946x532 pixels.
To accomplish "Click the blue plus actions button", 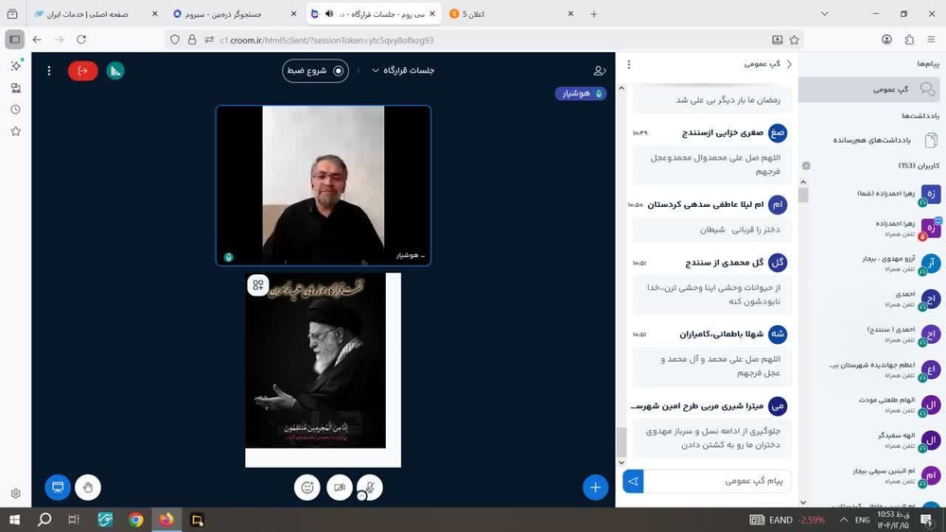I will [x=595, y=488].
